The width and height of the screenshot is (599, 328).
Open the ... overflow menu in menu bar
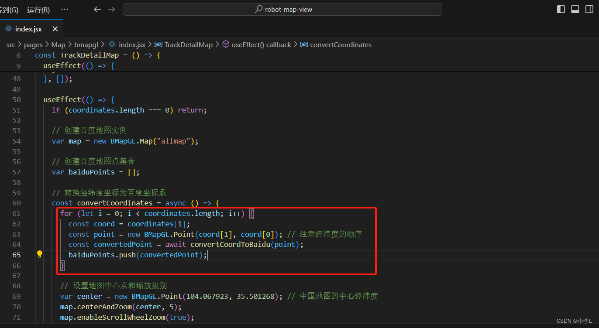pyautogui.click(x=65, y=9)
